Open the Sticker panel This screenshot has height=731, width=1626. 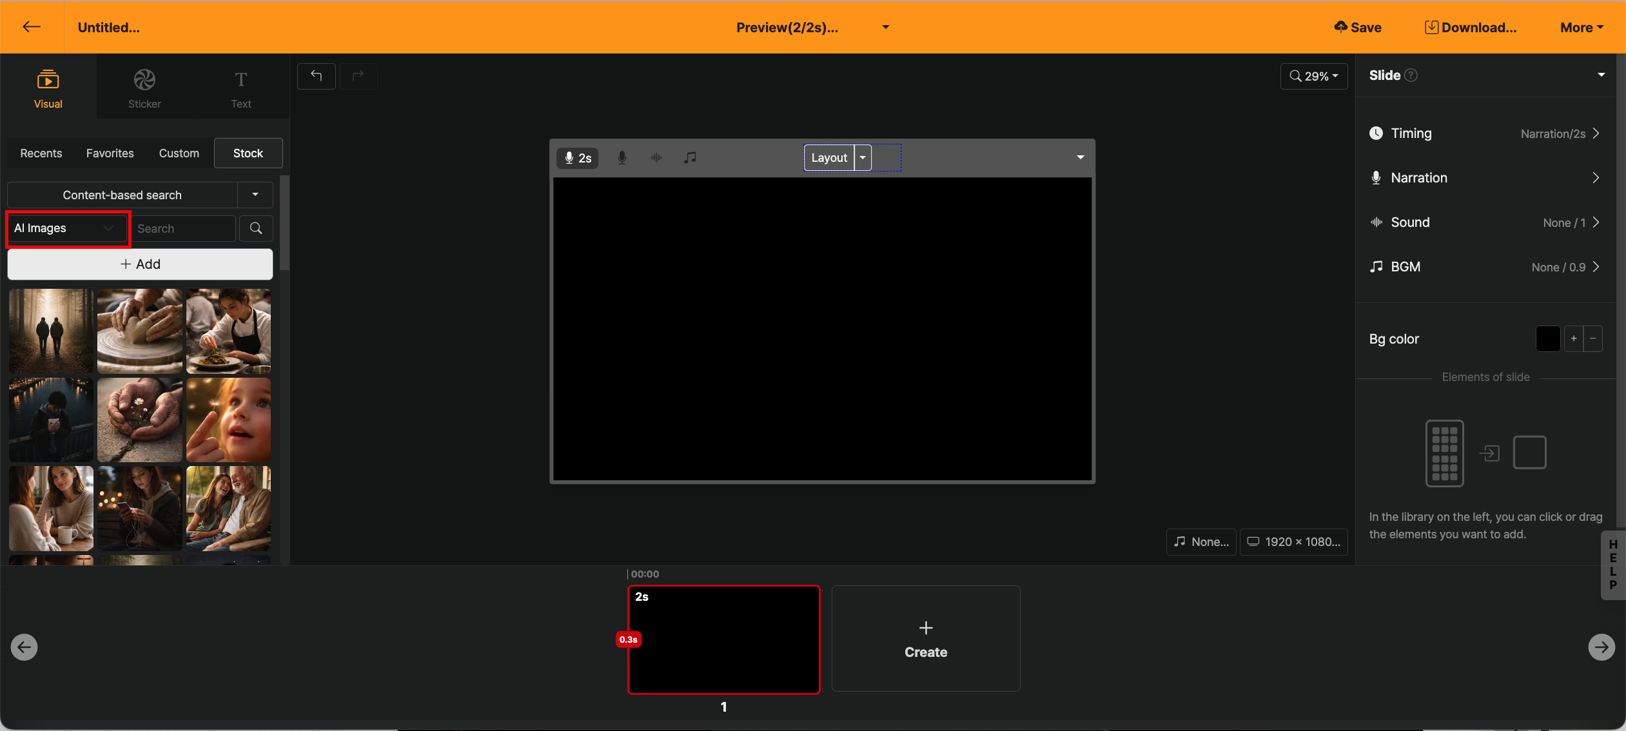pos(144,88)
